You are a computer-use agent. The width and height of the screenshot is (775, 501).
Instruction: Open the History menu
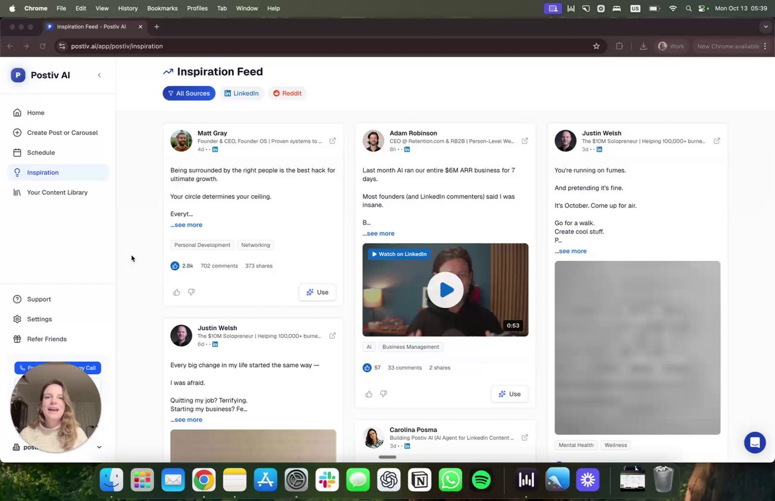pyautogui.click(x=128, y=8)
